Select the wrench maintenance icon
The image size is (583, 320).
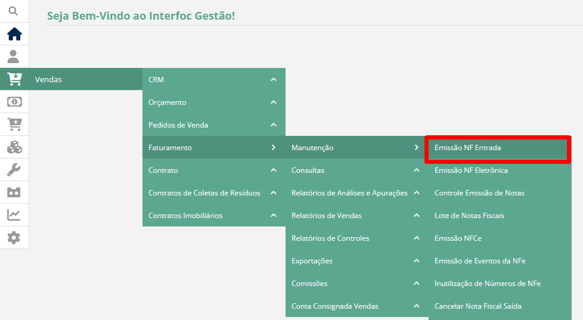pyautogui.click(x=14, y=170)
